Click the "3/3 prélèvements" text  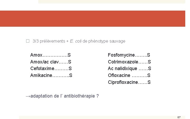tap(49, 41)
